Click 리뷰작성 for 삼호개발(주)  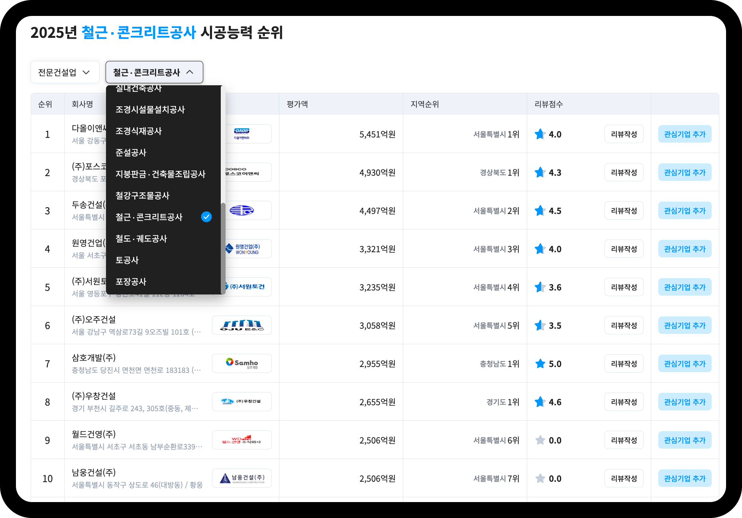click(x=624, y=364)
